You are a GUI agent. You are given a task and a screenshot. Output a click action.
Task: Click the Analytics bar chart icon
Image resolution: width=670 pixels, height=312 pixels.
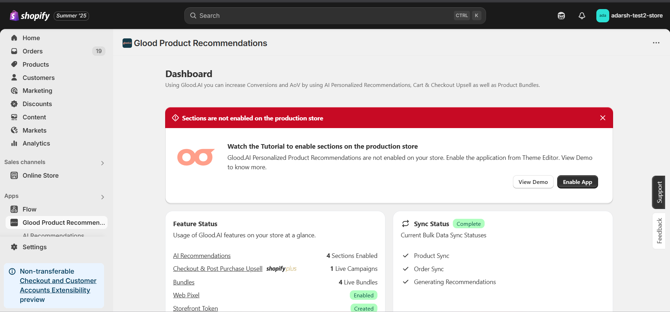point(14,143)
